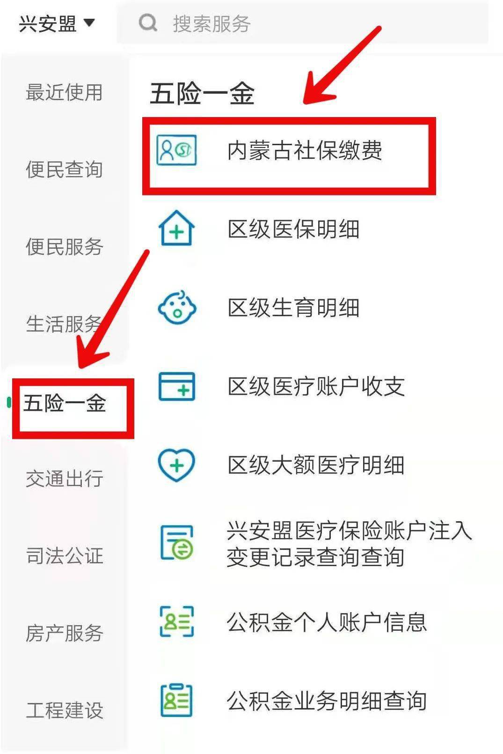Click the clipboard icon for 公积金业务明细查询
Image resolution: width=503 pixels, height=754 pixels.
176,700
